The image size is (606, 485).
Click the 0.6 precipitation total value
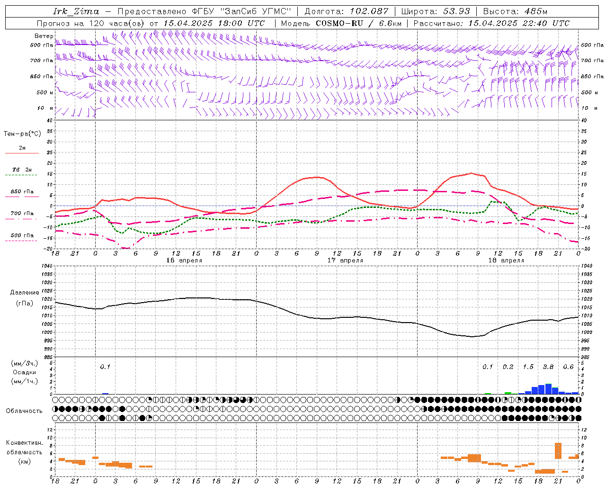[568, 367]
